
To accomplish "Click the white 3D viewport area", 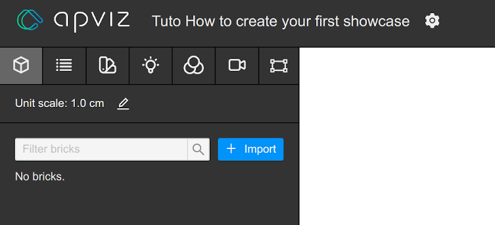I will [397, 136].
